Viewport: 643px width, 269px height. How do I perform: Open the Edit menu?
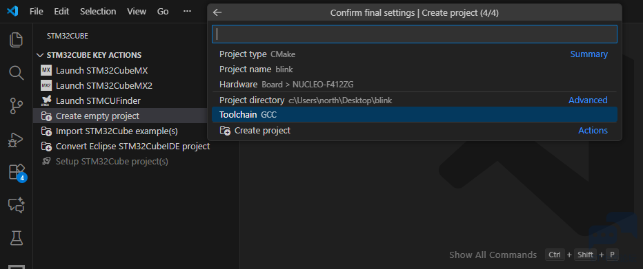pyautogui.click(x=61, y=12)
